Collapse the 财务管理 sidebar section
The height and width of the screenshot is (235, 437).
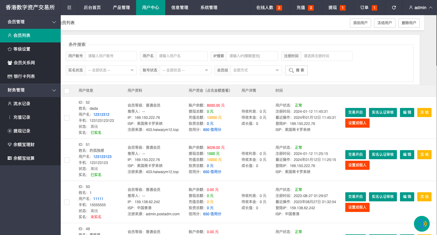(x=30, y=90)
